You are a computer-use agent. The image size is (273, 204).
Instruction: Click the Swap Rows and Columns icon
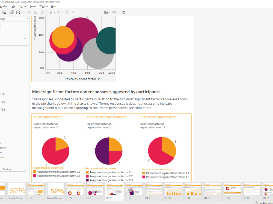click(x=29, y=12)
